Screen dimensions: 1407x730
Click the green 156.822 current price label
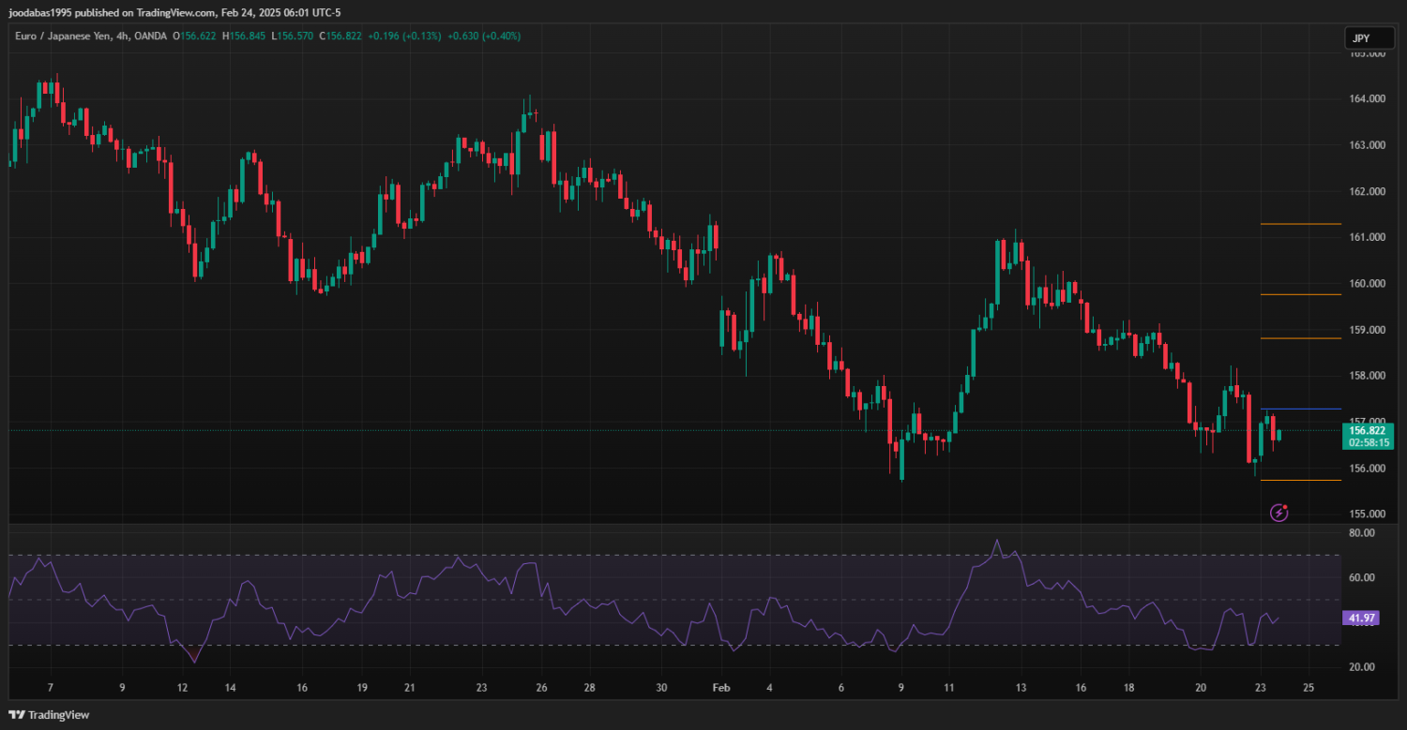(x=1367, y=430)
